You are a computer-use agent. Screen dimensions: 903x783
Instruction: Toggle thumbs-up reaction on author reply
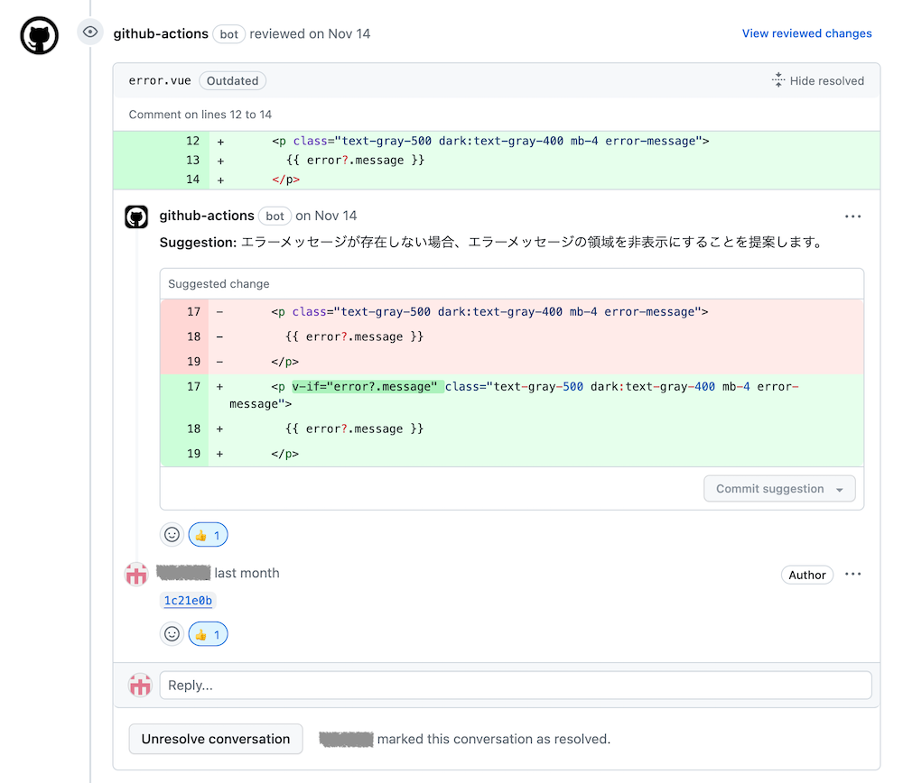click(208, 634)
